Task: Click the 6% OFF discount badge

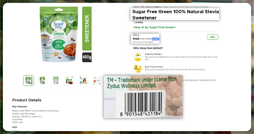Action: 155,39
